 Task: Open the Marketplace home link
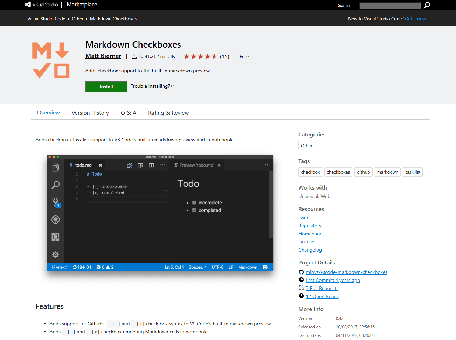click(82, 5)
